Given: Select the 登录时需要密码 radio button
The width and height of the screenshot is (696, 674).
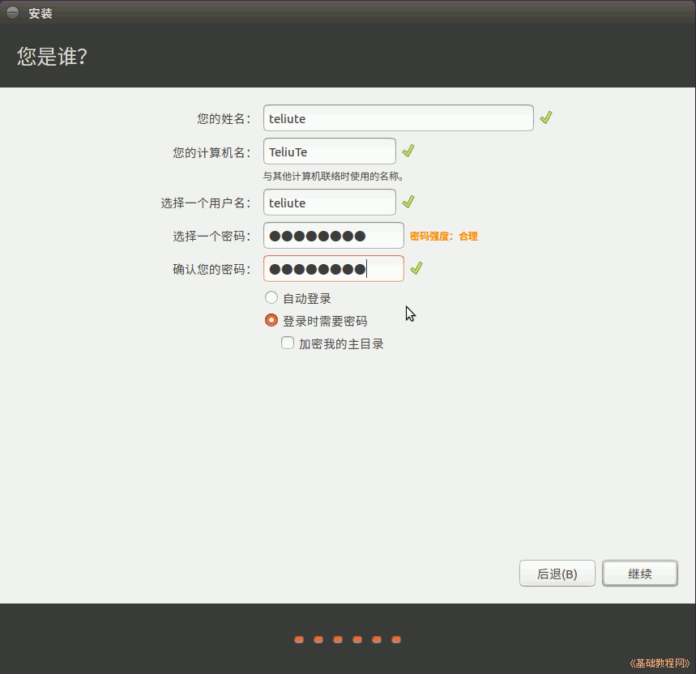Looking at the screenshot, I should 271,320.
